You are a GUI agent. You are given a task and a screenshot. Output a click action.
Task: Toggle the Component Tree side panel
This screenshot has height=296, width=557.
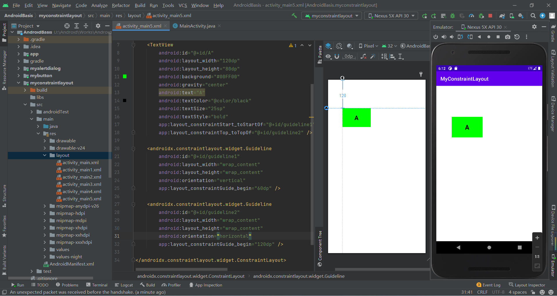point(320,248)
